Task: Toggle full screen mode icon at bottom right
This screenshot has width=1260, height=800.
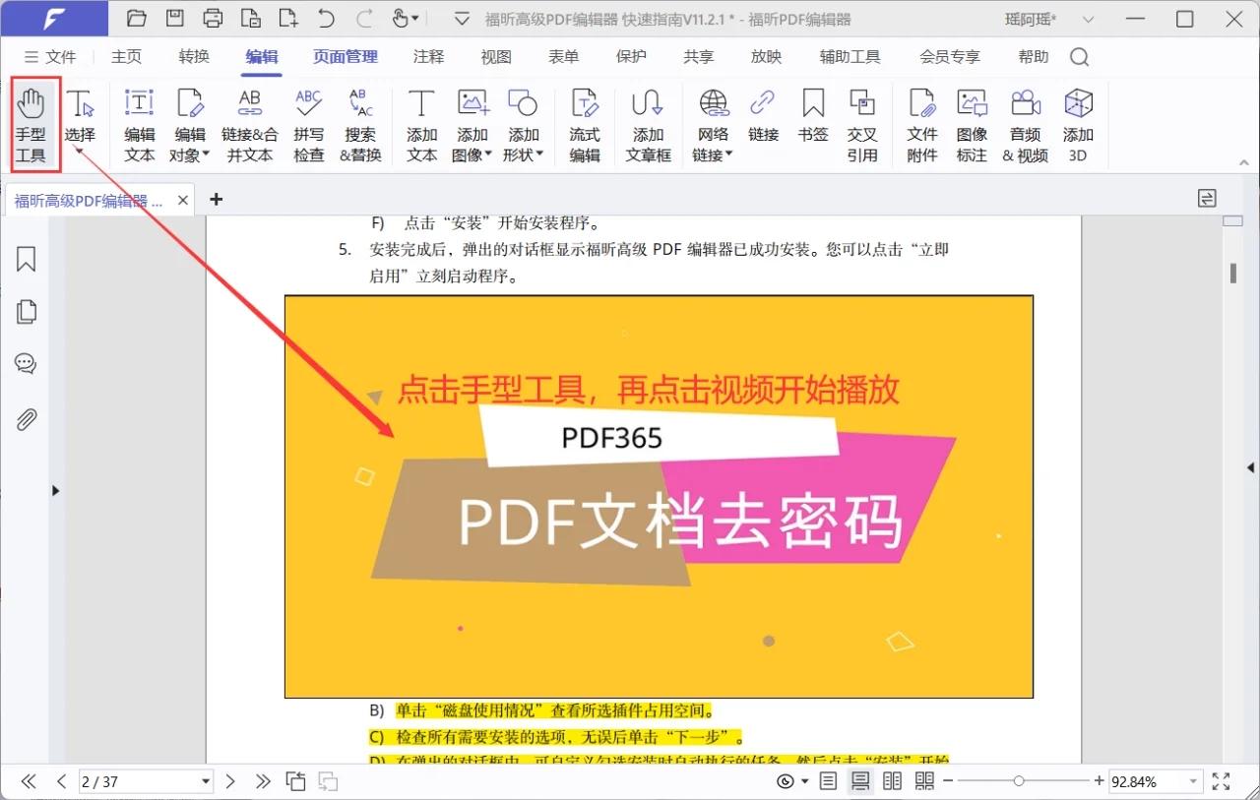Action: [x=1221, y=781]
